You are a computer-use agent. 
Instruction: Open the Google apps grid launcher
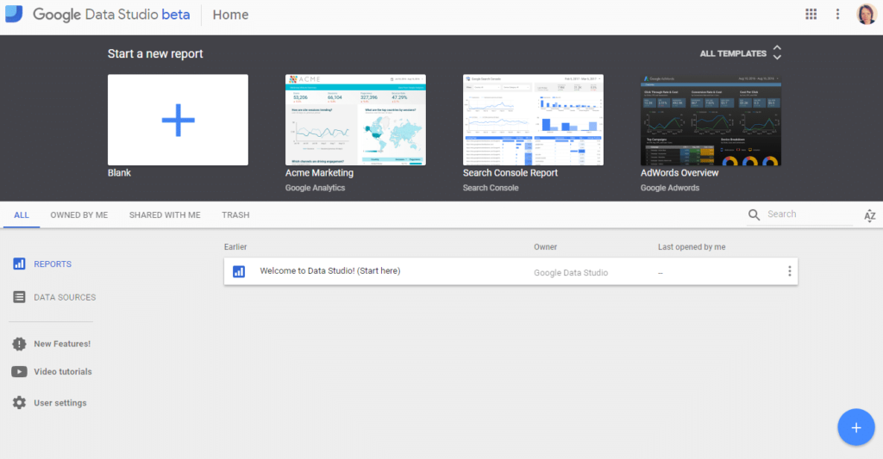pos(811,14)
